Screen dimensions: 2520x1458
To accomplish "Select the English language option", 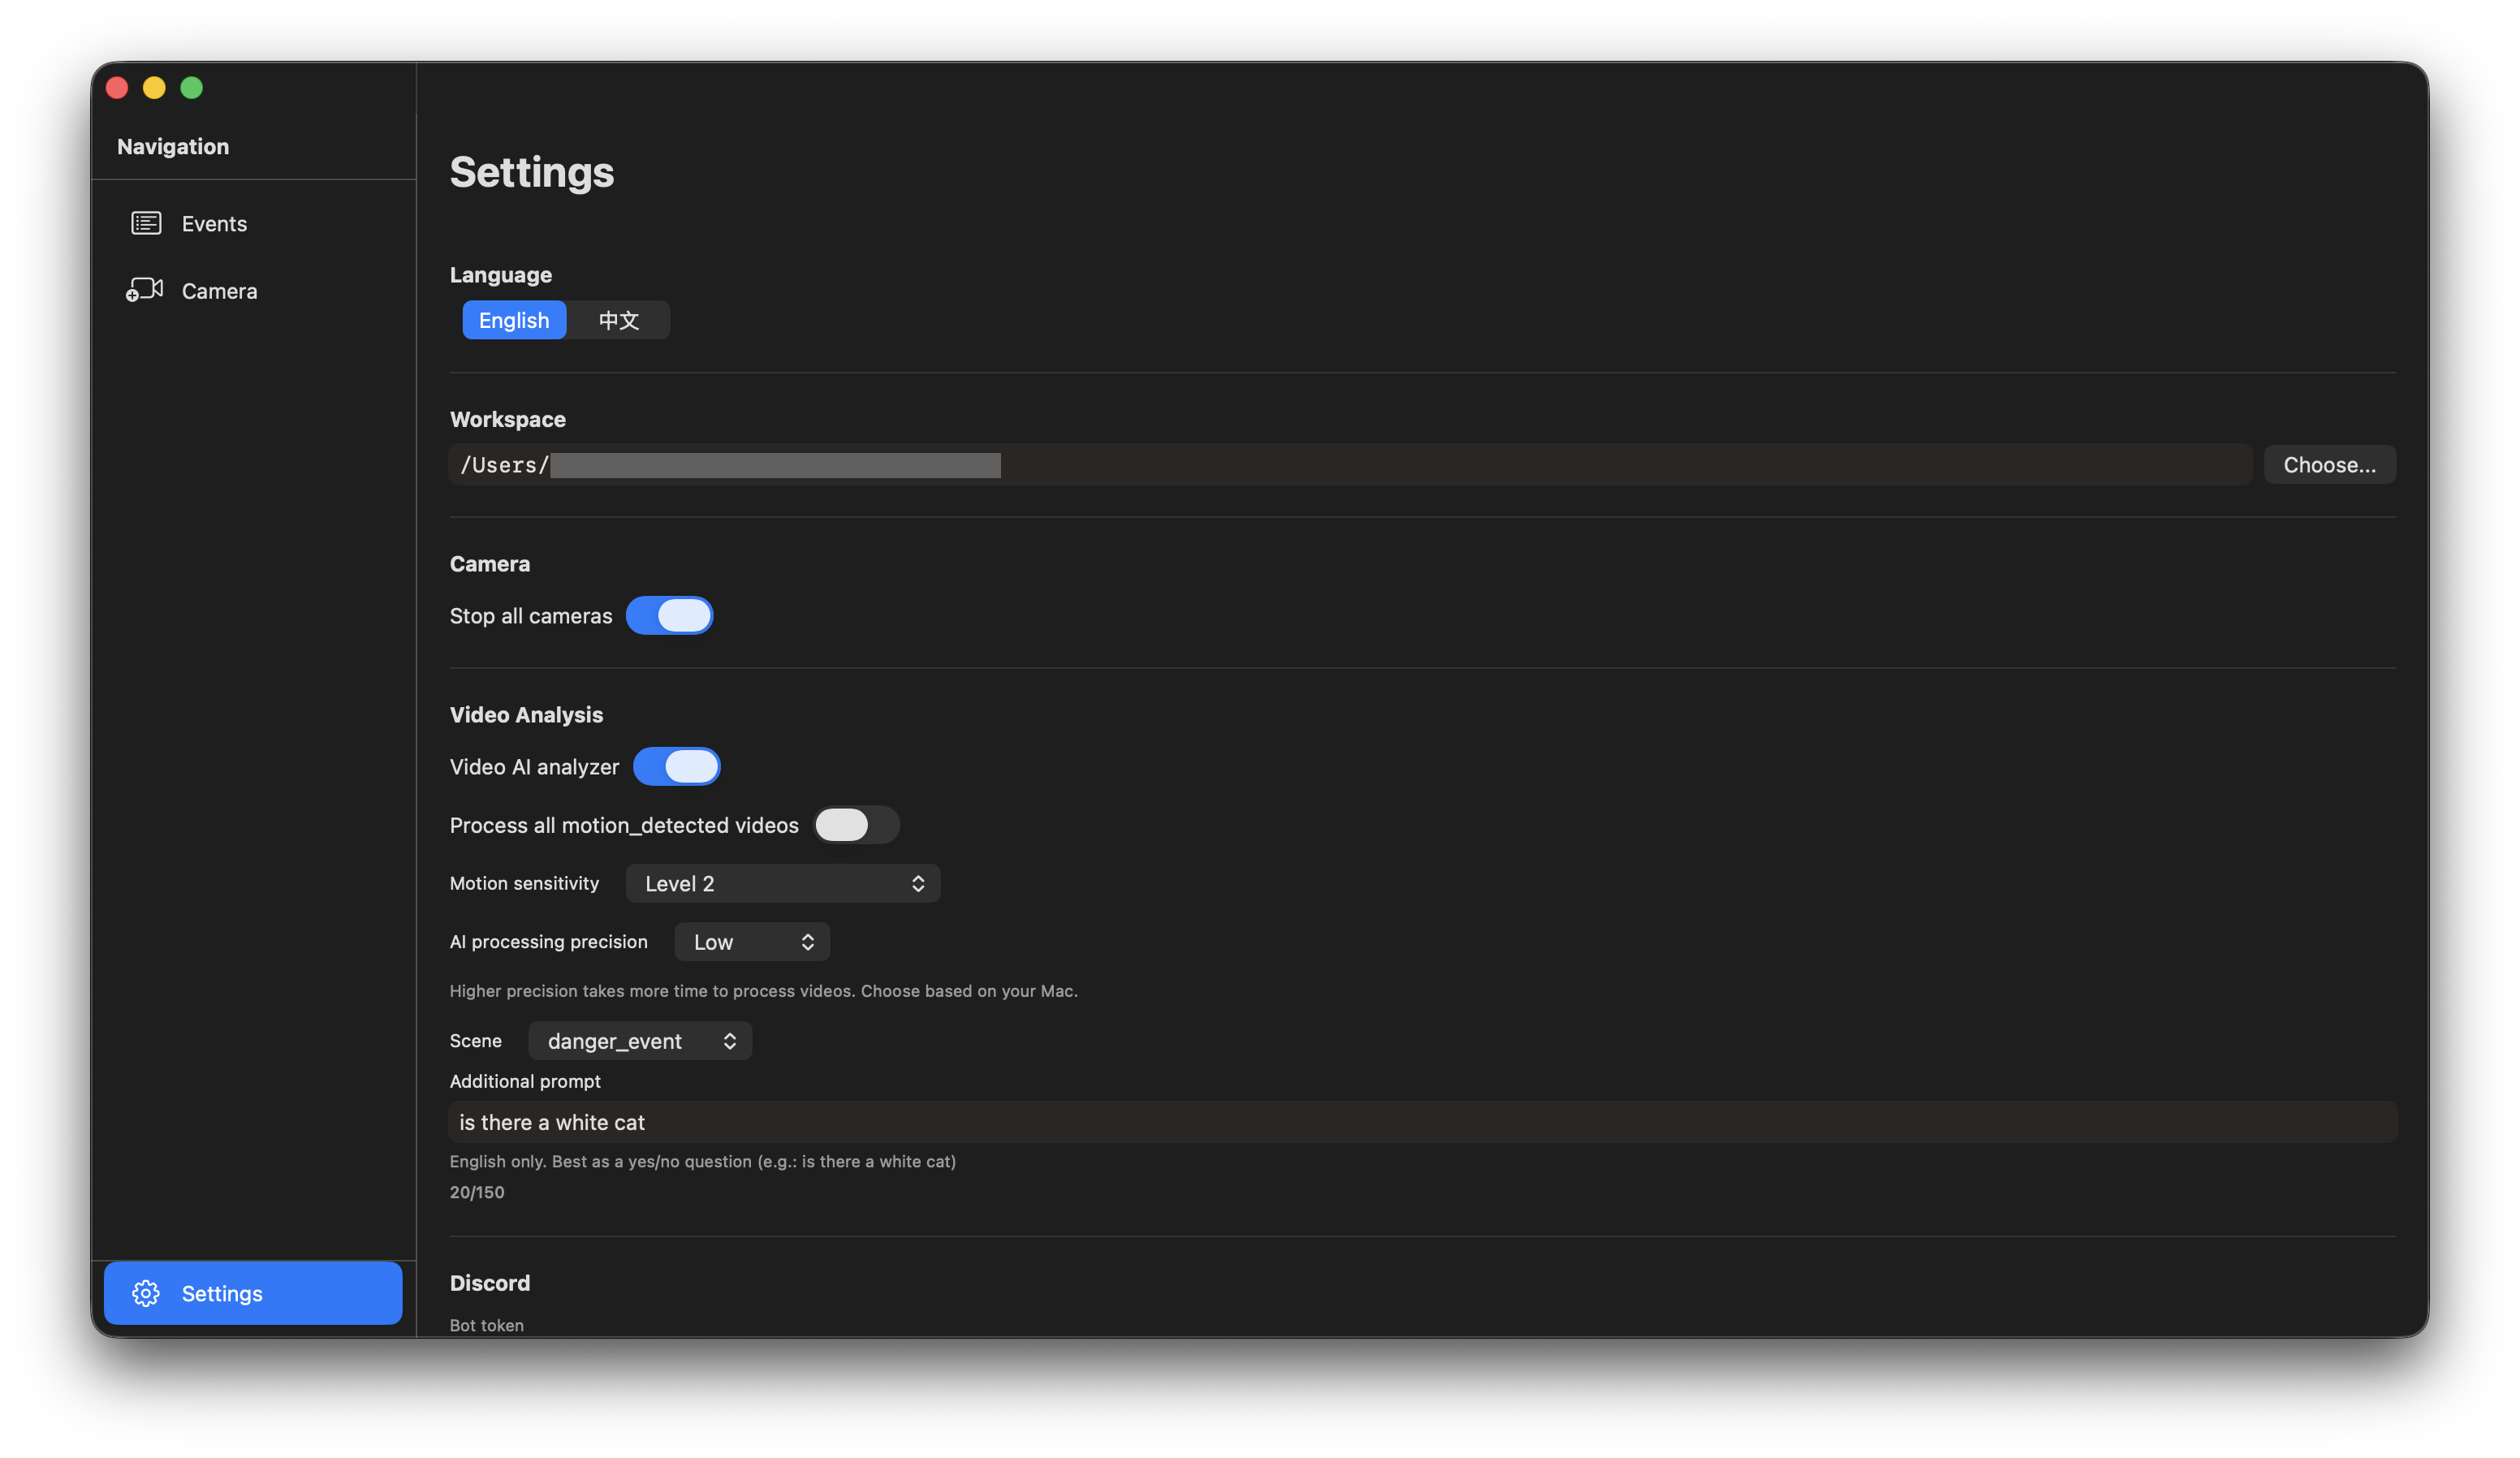I will click(514, 320).
